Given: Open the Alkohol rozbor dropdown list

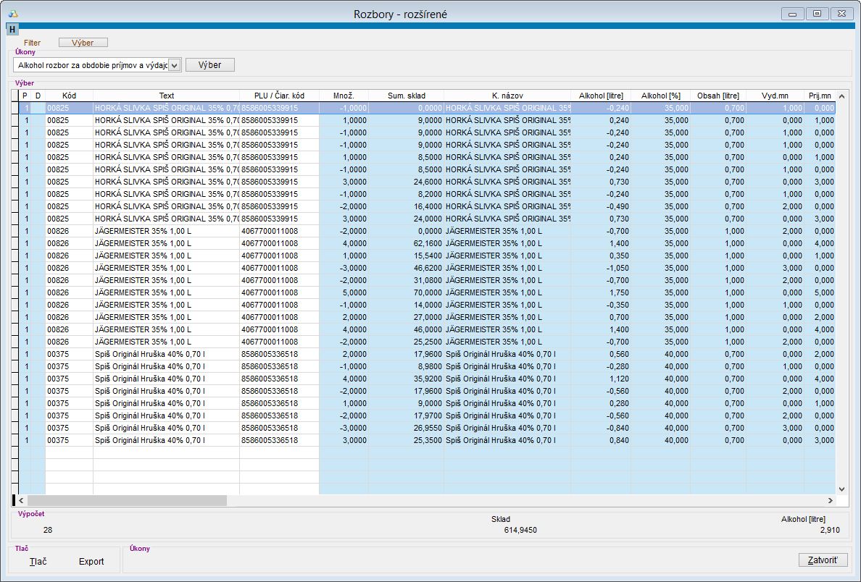Looking at the screenshot, I should (x=174, y=66).
